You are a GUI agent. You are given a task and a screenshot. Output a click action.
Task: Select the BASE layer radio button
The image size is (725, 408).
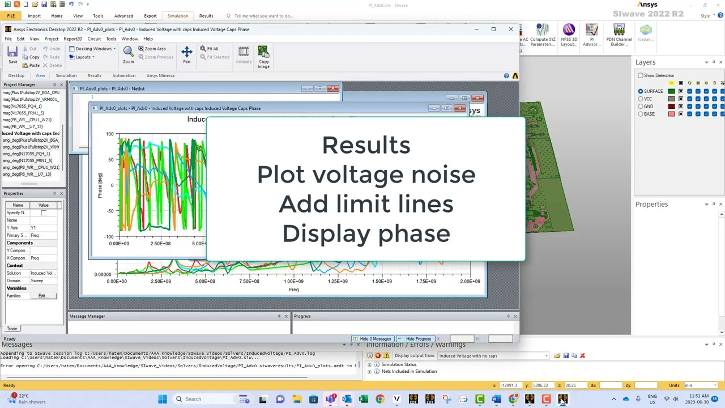point(641,114)
